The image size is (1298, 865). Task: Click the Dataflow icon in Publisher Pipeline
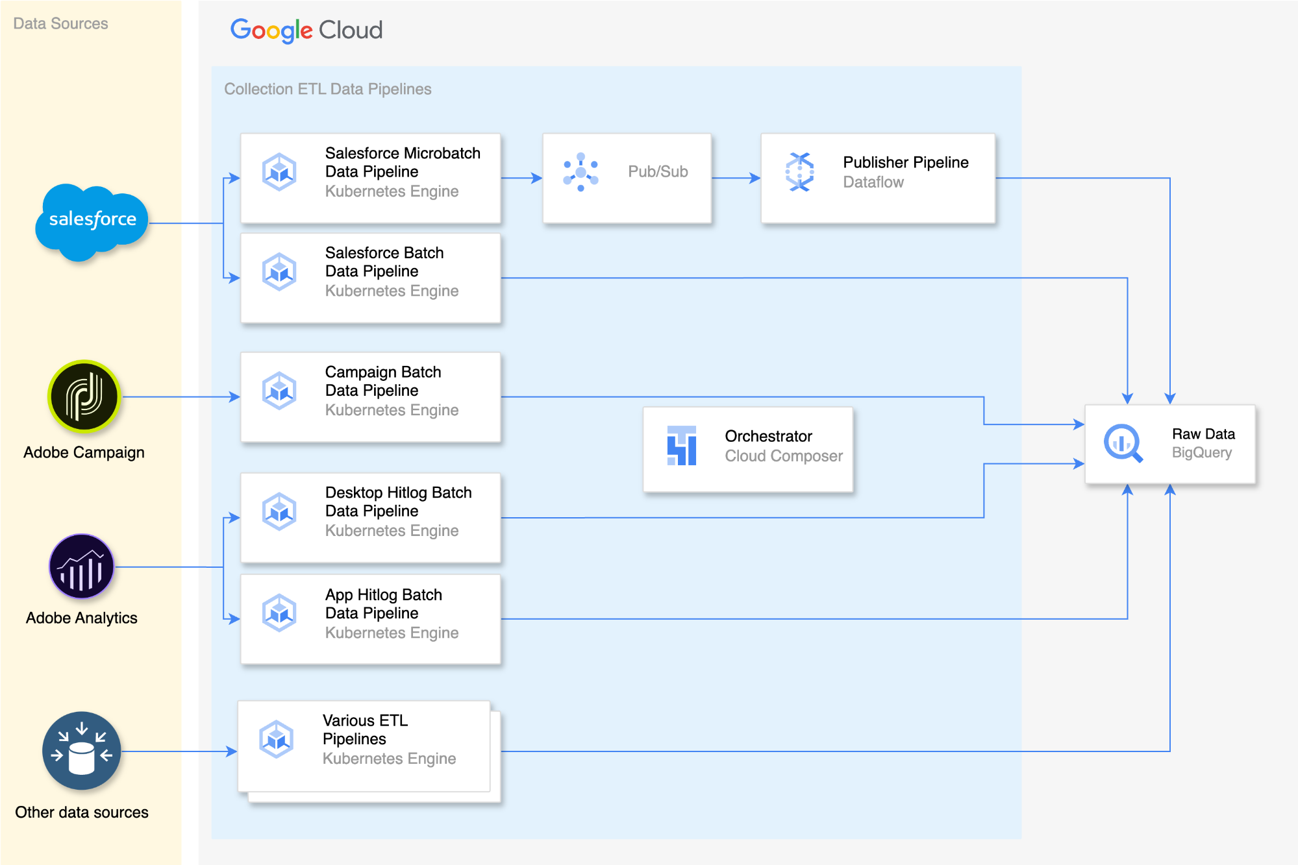pos(800,172)
